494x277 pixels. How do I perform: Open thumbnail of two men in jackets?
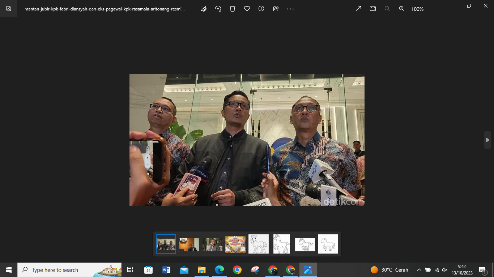click(212, 244)
